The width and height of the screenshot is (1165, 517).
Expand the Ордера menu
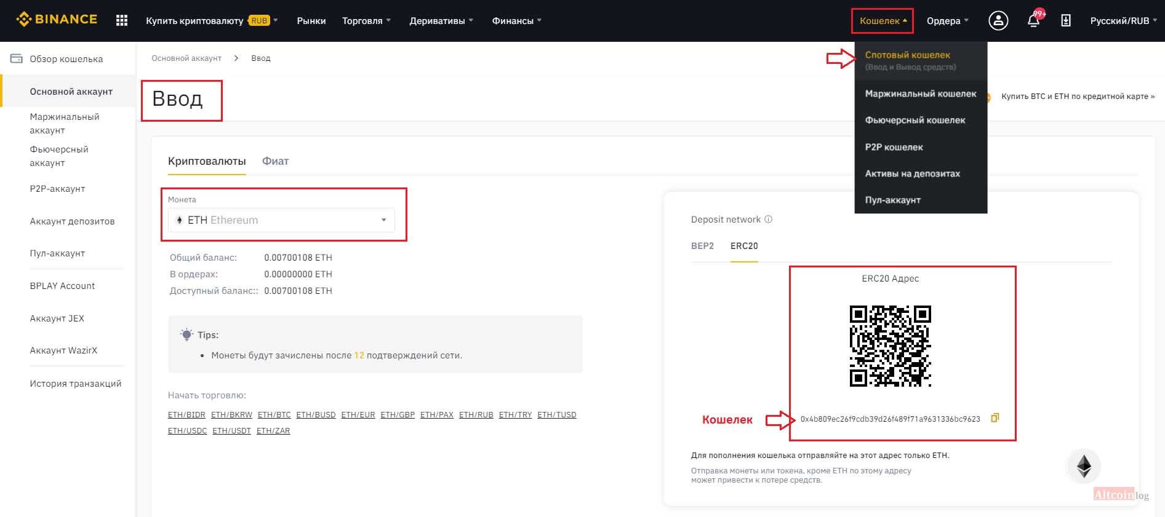pyautogui.click(x=948, y=20)
